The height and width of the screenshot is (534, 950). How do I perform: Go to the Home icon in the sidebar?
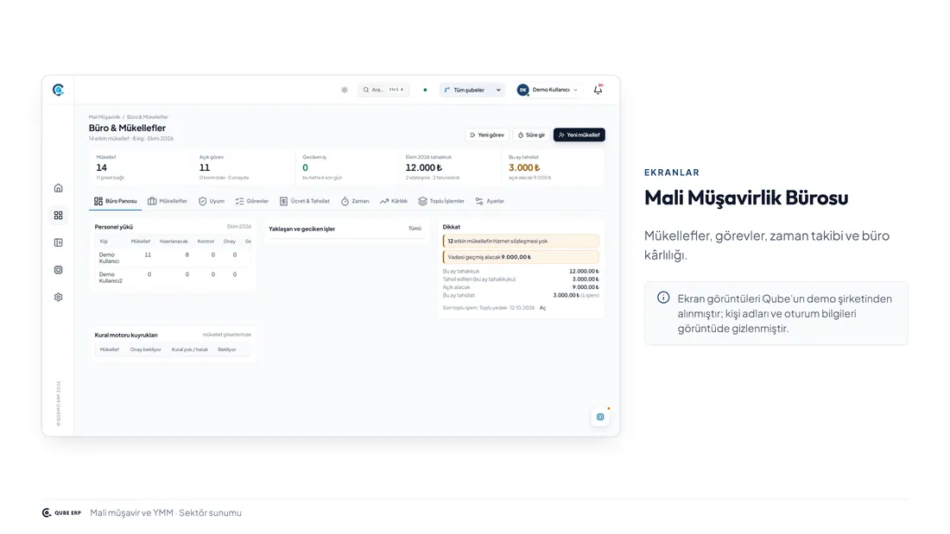pyautogui.click(x=58, y=188)
